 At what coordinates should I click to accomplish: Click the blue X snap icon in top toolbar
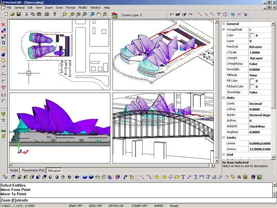coord(245,14)
